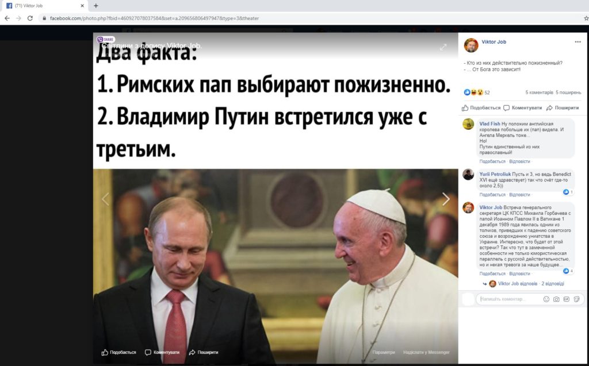Click the Поширити share button in sidebar
Screen dimensions: 589x366
tap(563, 108)
